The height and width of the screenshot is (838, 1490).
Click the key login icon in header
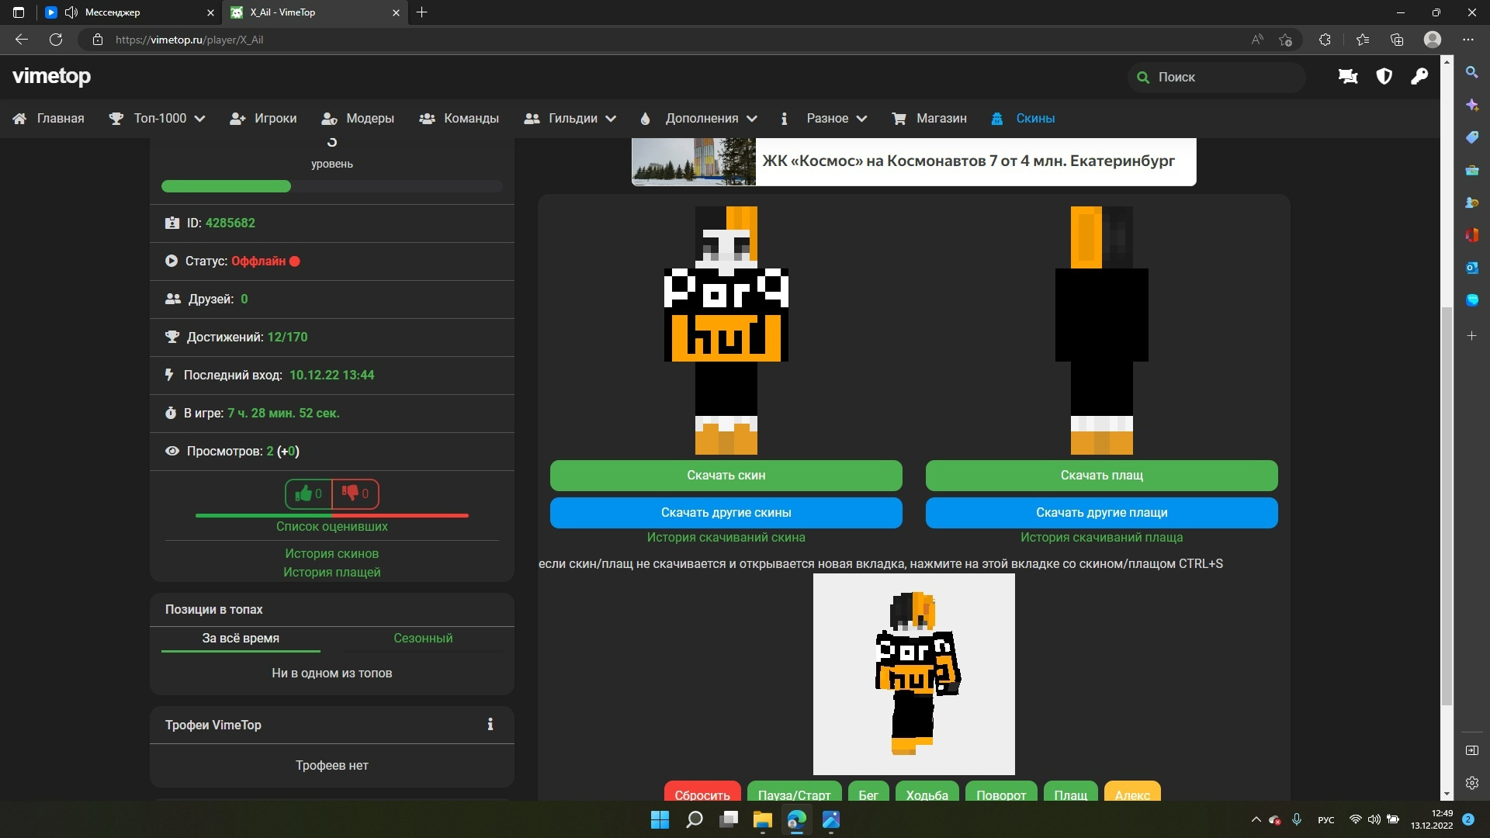(x=1419, y=76)
